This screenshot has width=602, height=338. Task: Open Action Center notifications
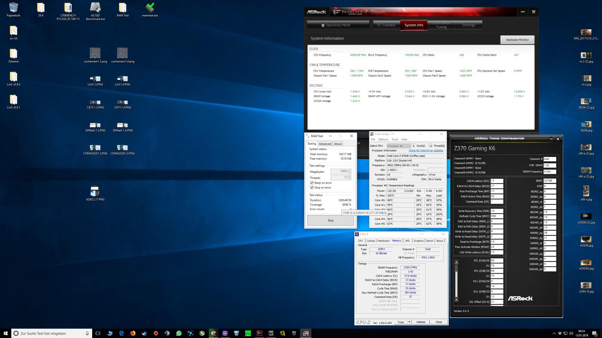point(594,333)
